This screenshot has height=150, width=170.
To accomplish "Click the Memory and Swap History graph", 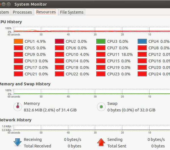I will pos(92,92).
